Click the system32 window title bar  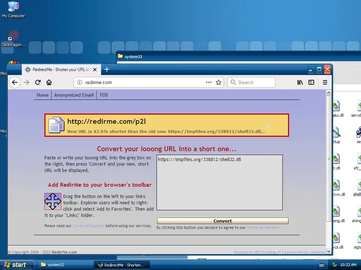pyautogui.click(x=238, y=57)
